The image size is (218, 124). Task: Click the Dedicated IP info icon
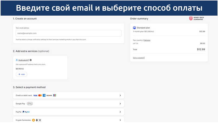coord(31,60)
